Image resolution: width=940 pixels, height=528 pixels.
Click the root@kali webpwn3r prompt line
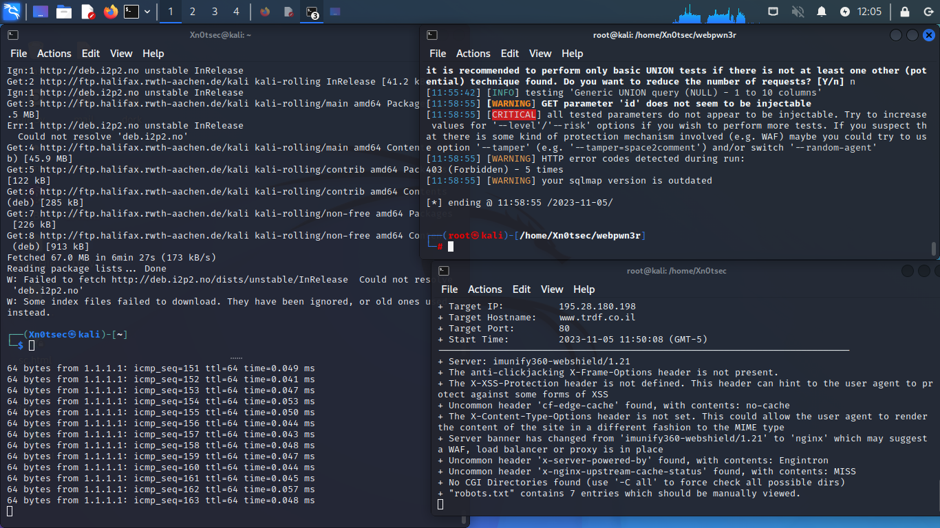[x=536, y=236]
